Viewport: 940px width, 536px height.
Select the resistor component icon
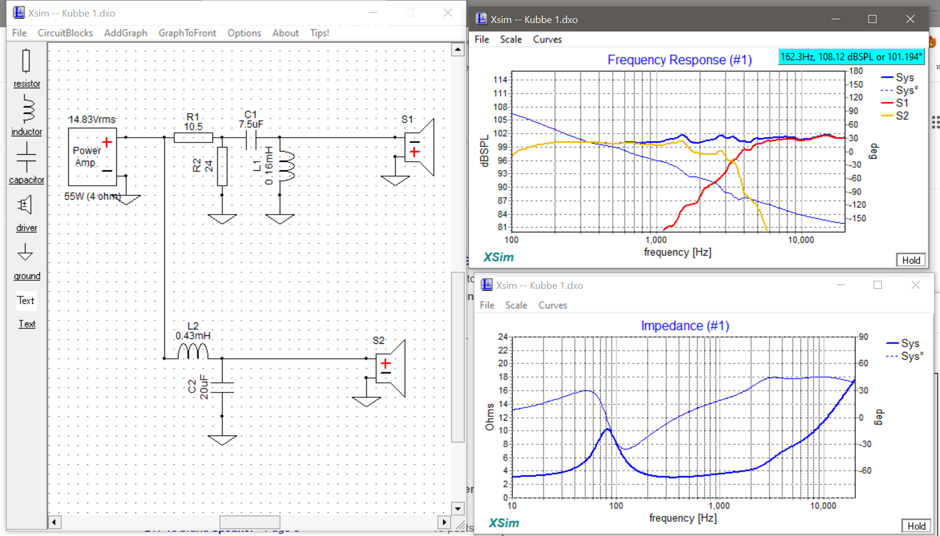(x=26, y=61)
